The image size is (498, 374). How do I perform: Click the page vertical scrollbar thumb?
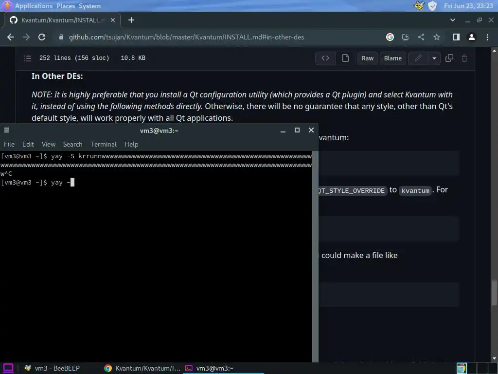point(494,292)
